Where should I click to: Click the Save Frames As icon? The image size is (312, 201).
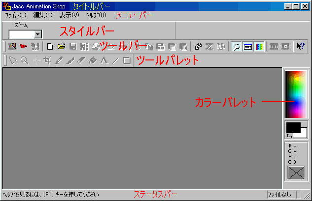(84, 47)
